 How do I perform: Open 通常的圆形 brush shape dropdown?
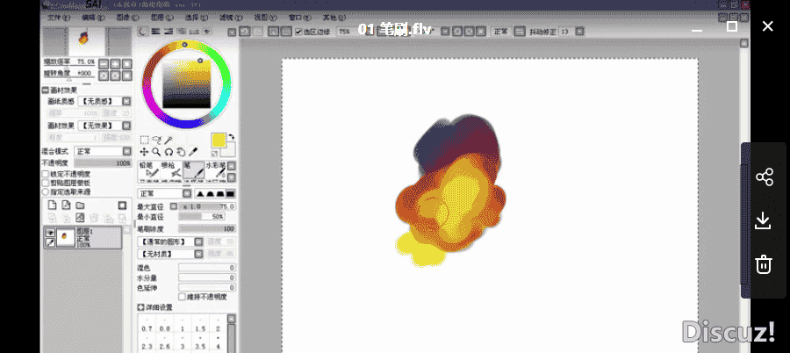[199, 242]
